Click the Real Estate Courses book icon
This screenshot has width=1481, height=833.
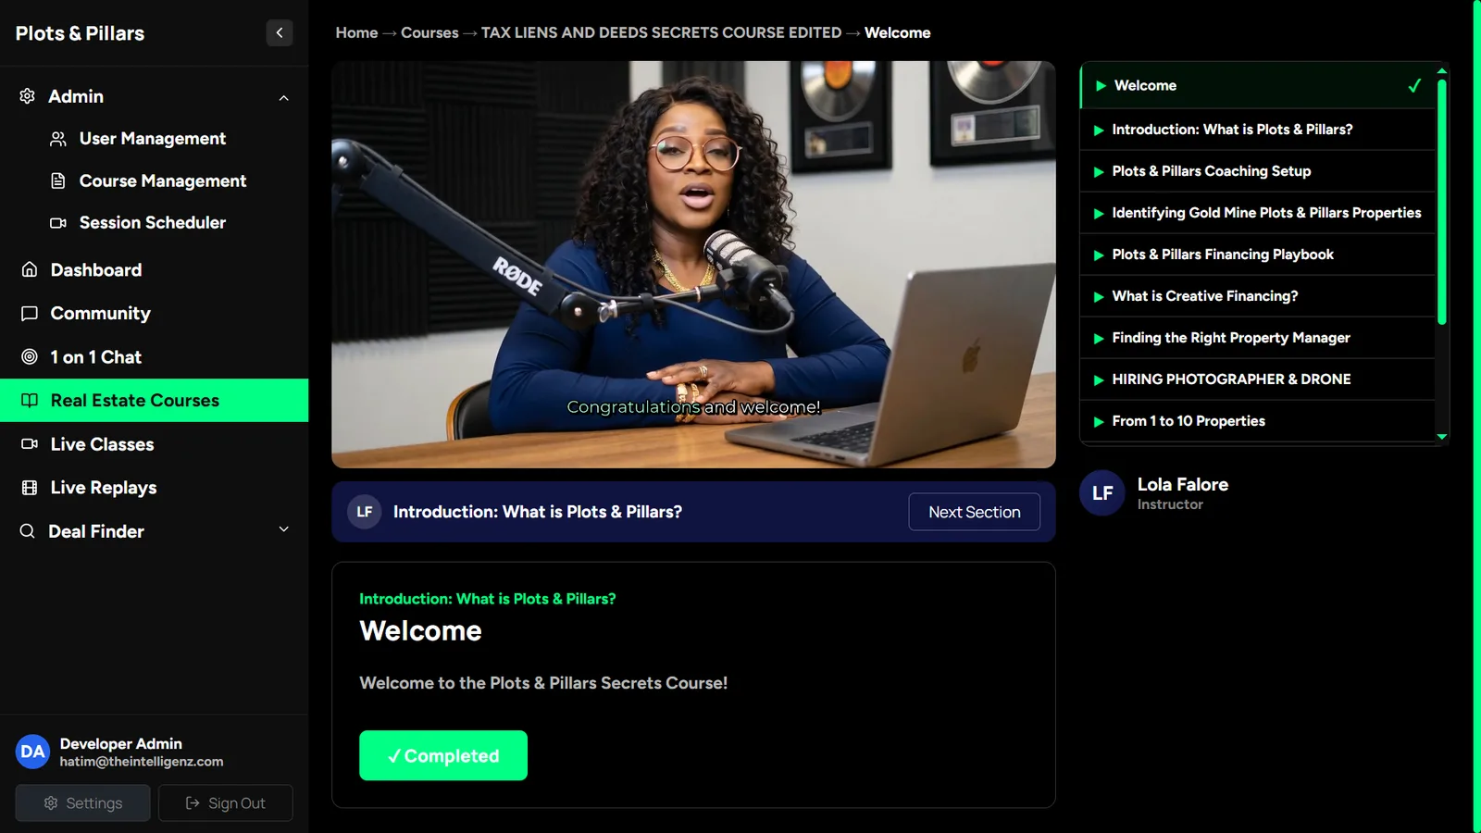(30, 401)
